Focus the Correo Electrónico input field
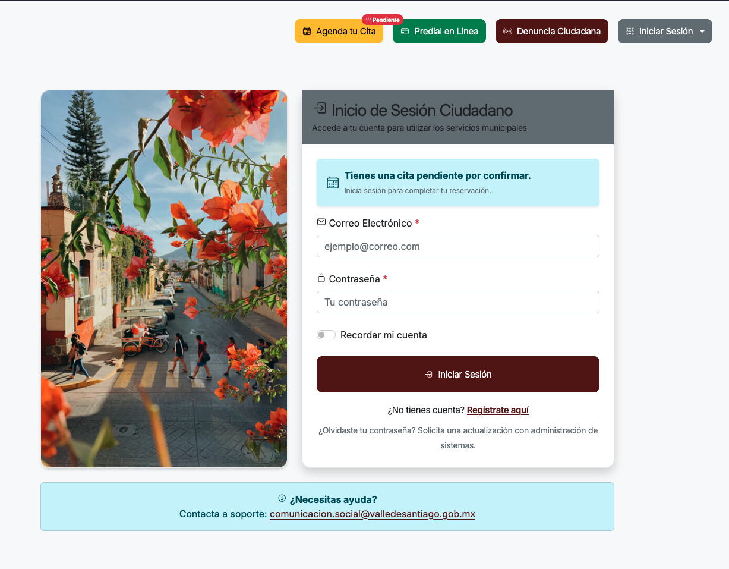 pos(458,246)
